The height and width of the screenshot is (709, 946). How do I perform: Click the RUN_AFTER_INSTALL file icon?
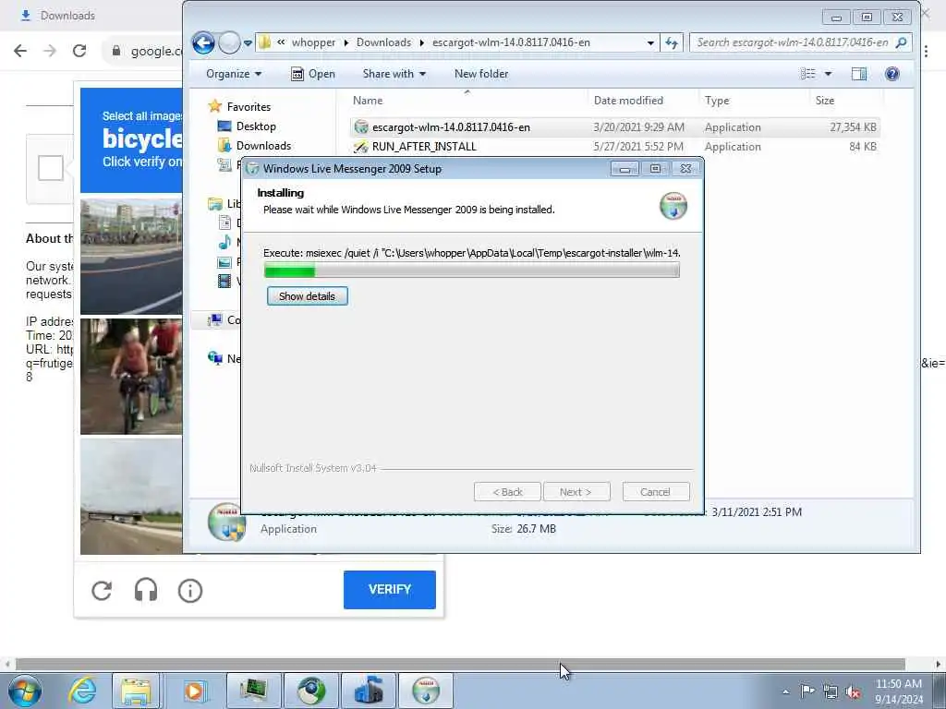(361, 147)
